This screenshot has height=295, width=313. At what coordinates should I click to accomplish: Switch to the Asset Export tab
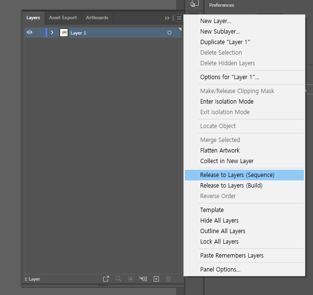tap(63, 18)
